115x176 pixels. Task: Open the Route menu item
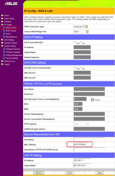(x=8, y=34)
